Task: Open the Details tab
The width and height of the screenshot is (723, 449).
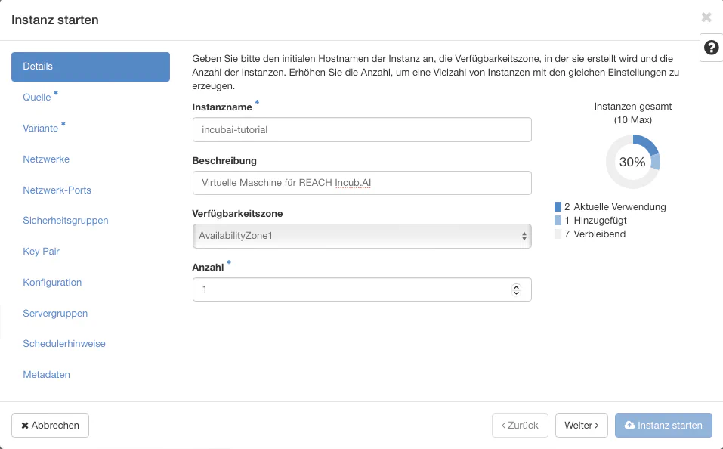Action: 91,67
